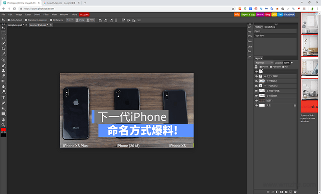Open the File menu
Screen dimensions: 321x194
(x=4, y=15)
